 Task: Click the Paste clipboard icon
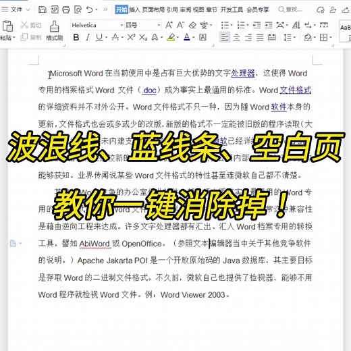click(x=7, y=26)
